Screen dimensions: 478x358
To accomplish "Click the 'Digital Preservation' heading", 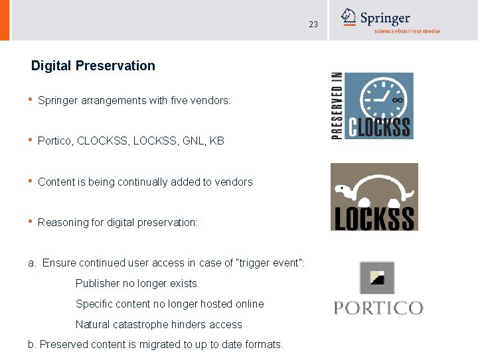I will click(93, 66).
